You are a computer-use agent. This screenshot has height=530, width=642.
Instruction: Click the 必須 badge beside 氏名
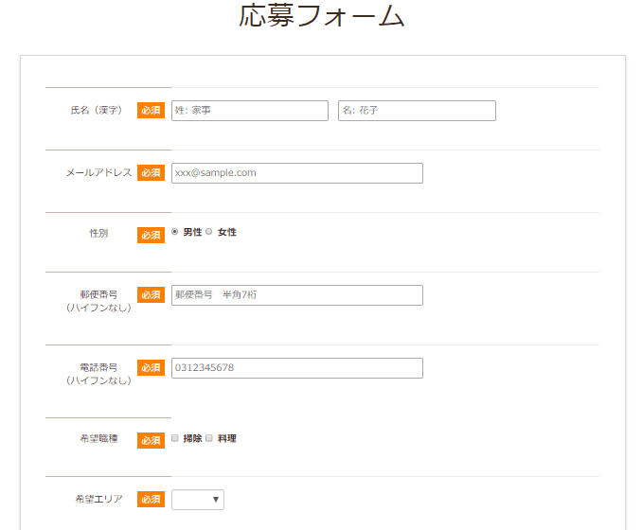point(151,110)
